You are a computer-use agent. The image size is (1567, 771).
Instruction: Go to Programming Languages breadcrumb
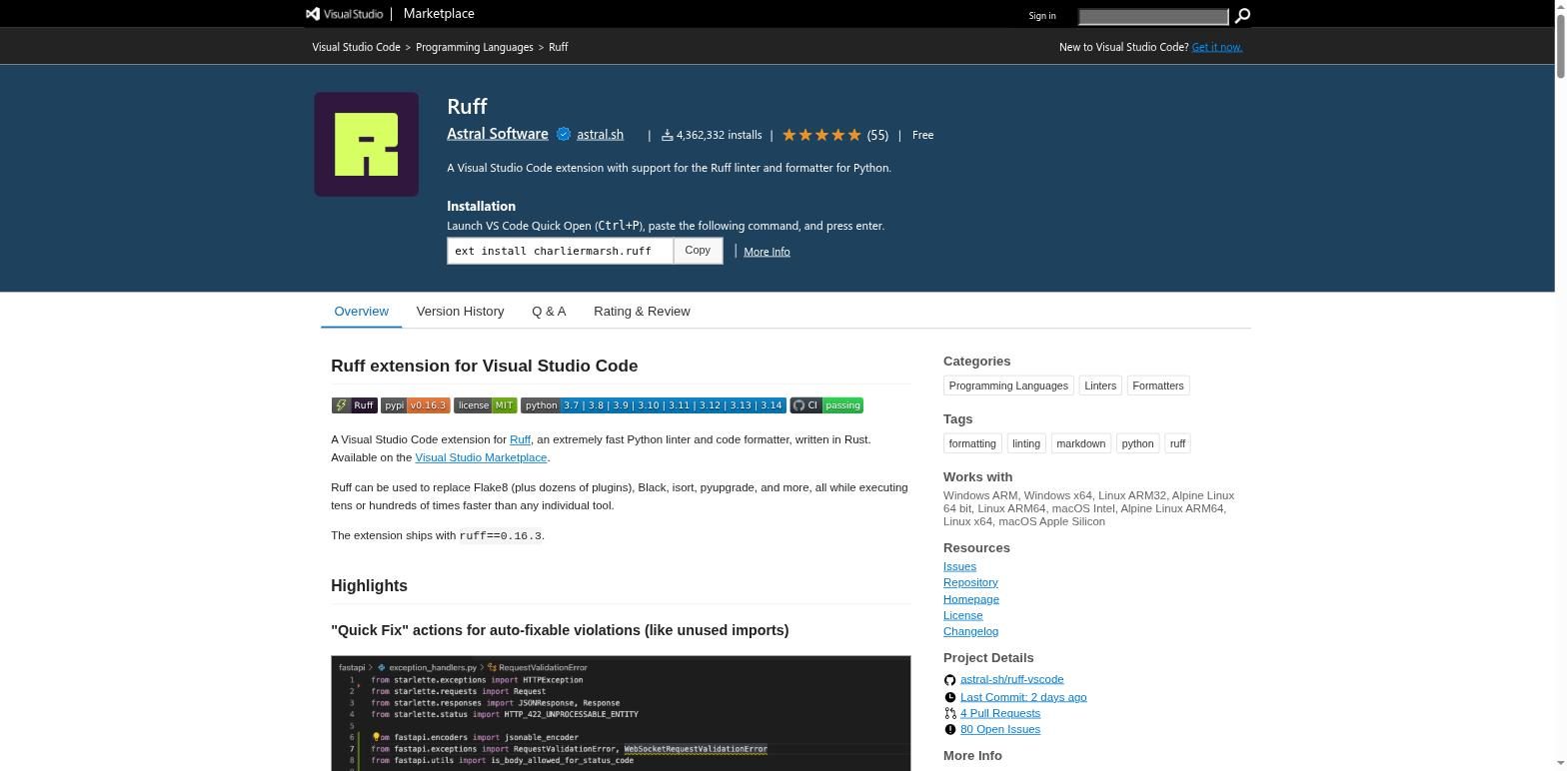475,47
